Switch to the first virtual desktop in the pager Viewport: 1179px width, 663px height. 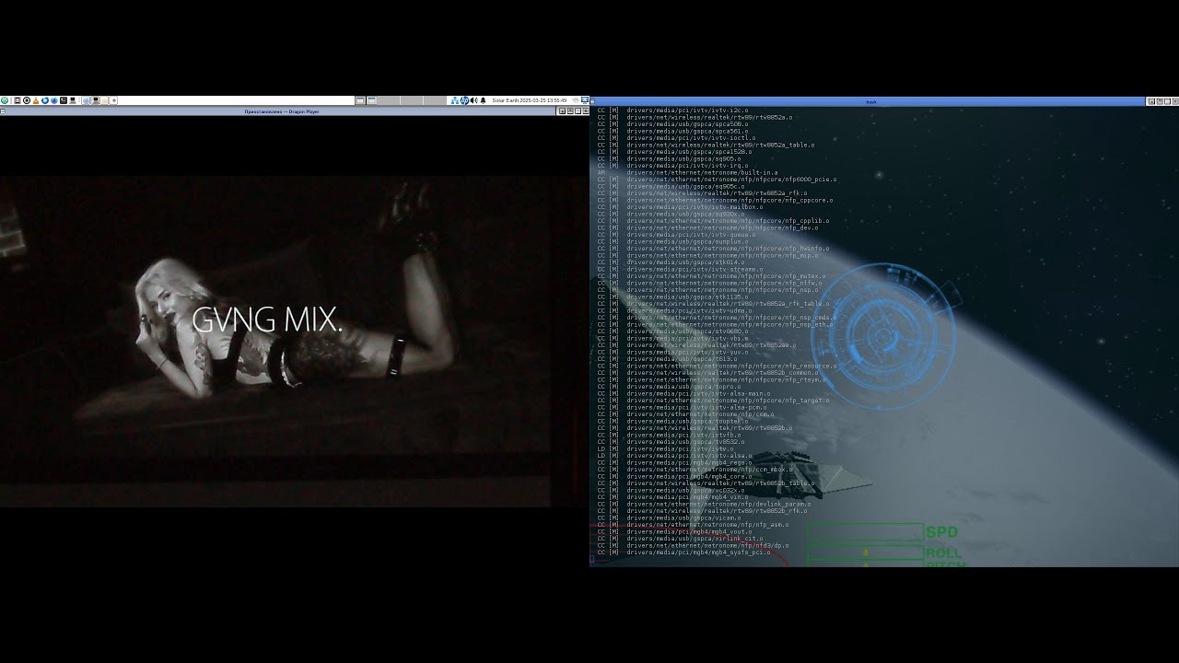360,100
